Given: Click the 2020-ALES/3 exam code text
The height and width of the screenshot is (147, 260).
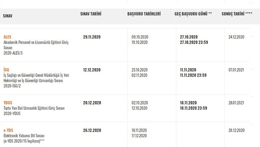Looking at the screenshot, I should [x=13, y=53].
